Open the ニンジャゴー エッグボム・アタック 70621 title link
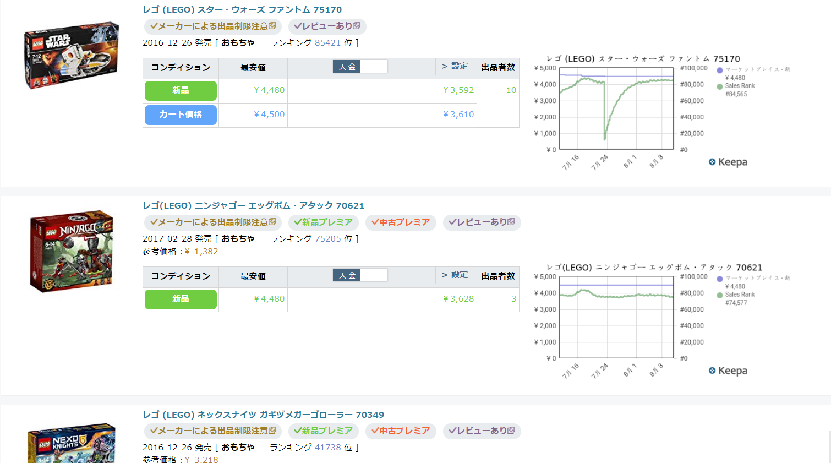The width and height of the screenshot is (831, 463). (x=253, y=205)
